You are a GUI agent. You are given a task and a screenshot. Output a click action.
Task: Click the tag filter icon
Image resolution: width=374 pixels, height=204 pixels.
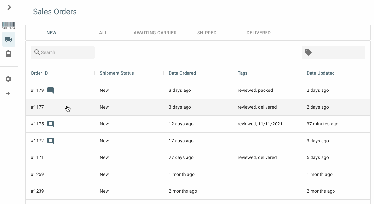tap(308, 52)
